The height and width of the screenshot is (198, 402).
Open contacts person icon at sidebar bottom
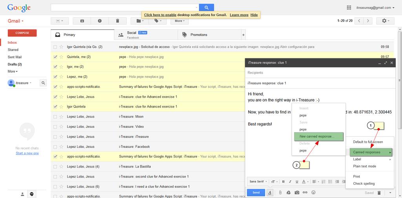22,194
